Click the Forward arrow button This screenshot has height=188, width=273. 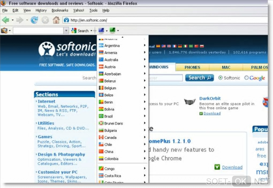click(x=20, y=20)
